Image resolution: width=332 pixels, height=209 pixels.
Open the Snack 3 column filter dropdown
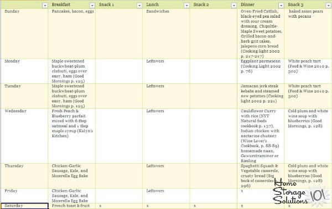click(328, 6)
